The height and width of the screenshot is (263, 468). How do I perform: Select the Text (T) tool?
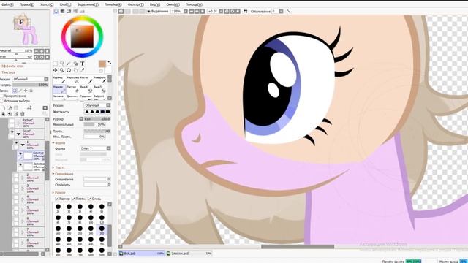[x=83, y=64]
